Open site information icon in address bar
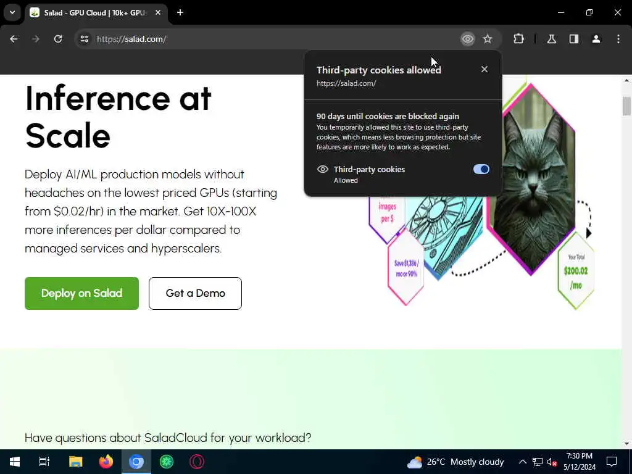Image resolution: width=632 pixels, height=474 pixels. click(84, 39)
